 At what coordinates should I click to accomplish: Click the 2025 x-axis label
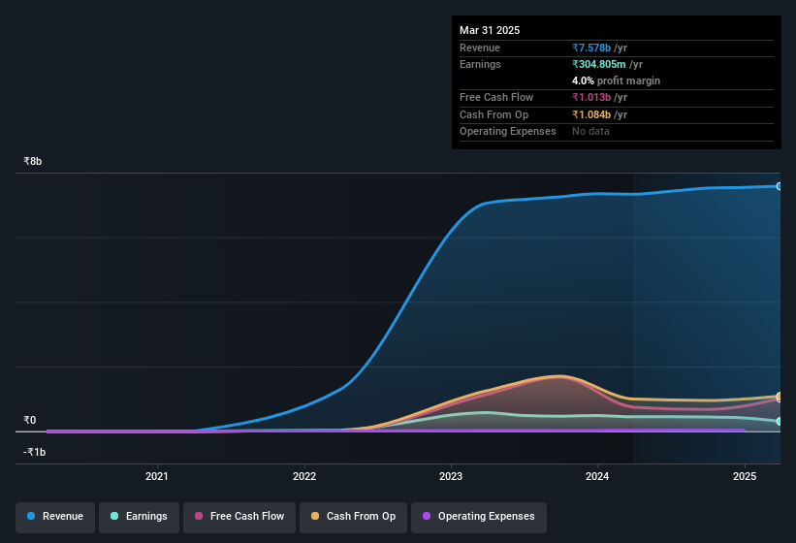745,476
